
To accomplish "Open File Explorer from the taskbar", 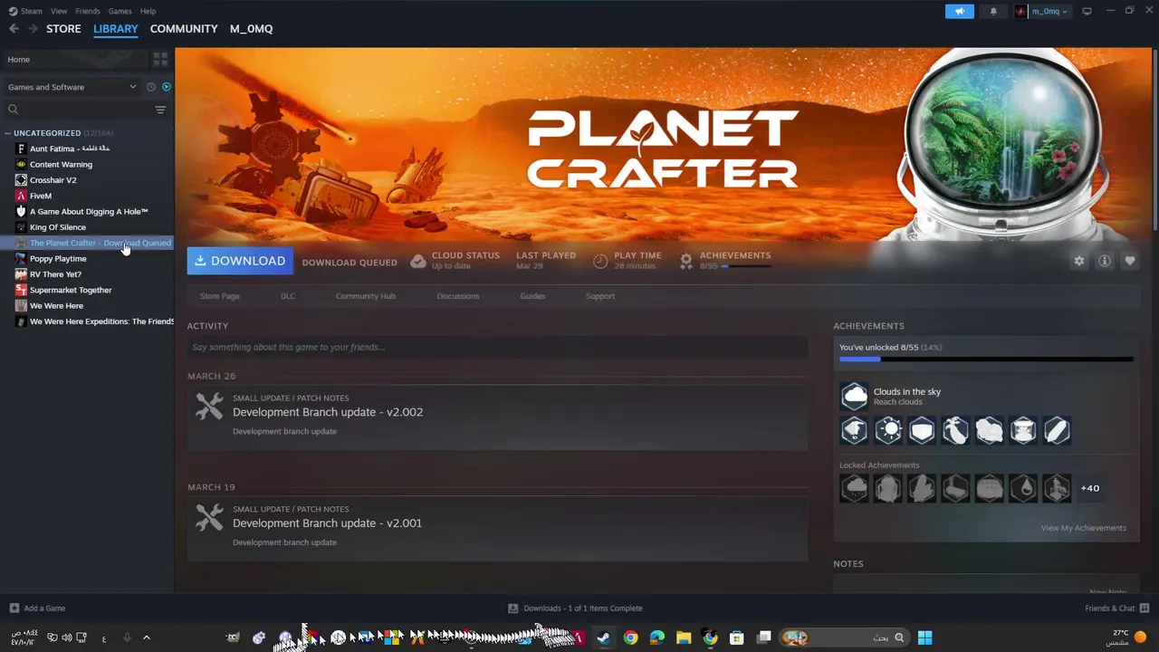I will (684, 638).
